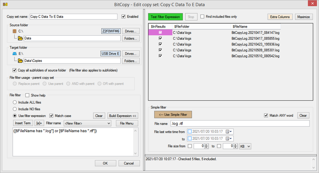Click the Data source folder icon

[x=20, y=38]
